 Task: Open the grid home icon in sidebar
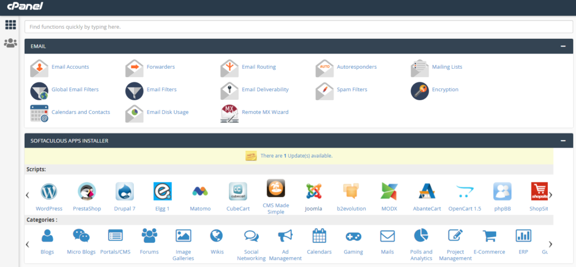click(x=10, y=25)
